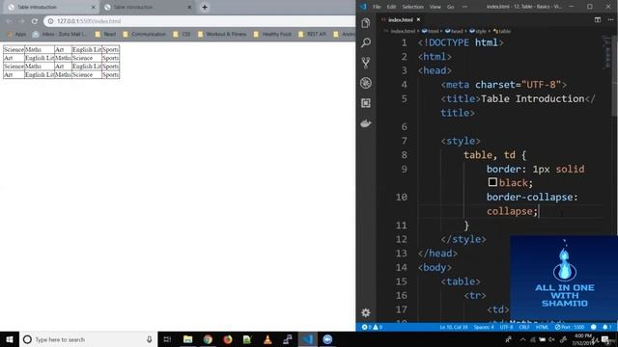Close the first Table Introduction Chrome tab
Image resolution: width=618 pixels, height=347 pixels.
[94, 7]
